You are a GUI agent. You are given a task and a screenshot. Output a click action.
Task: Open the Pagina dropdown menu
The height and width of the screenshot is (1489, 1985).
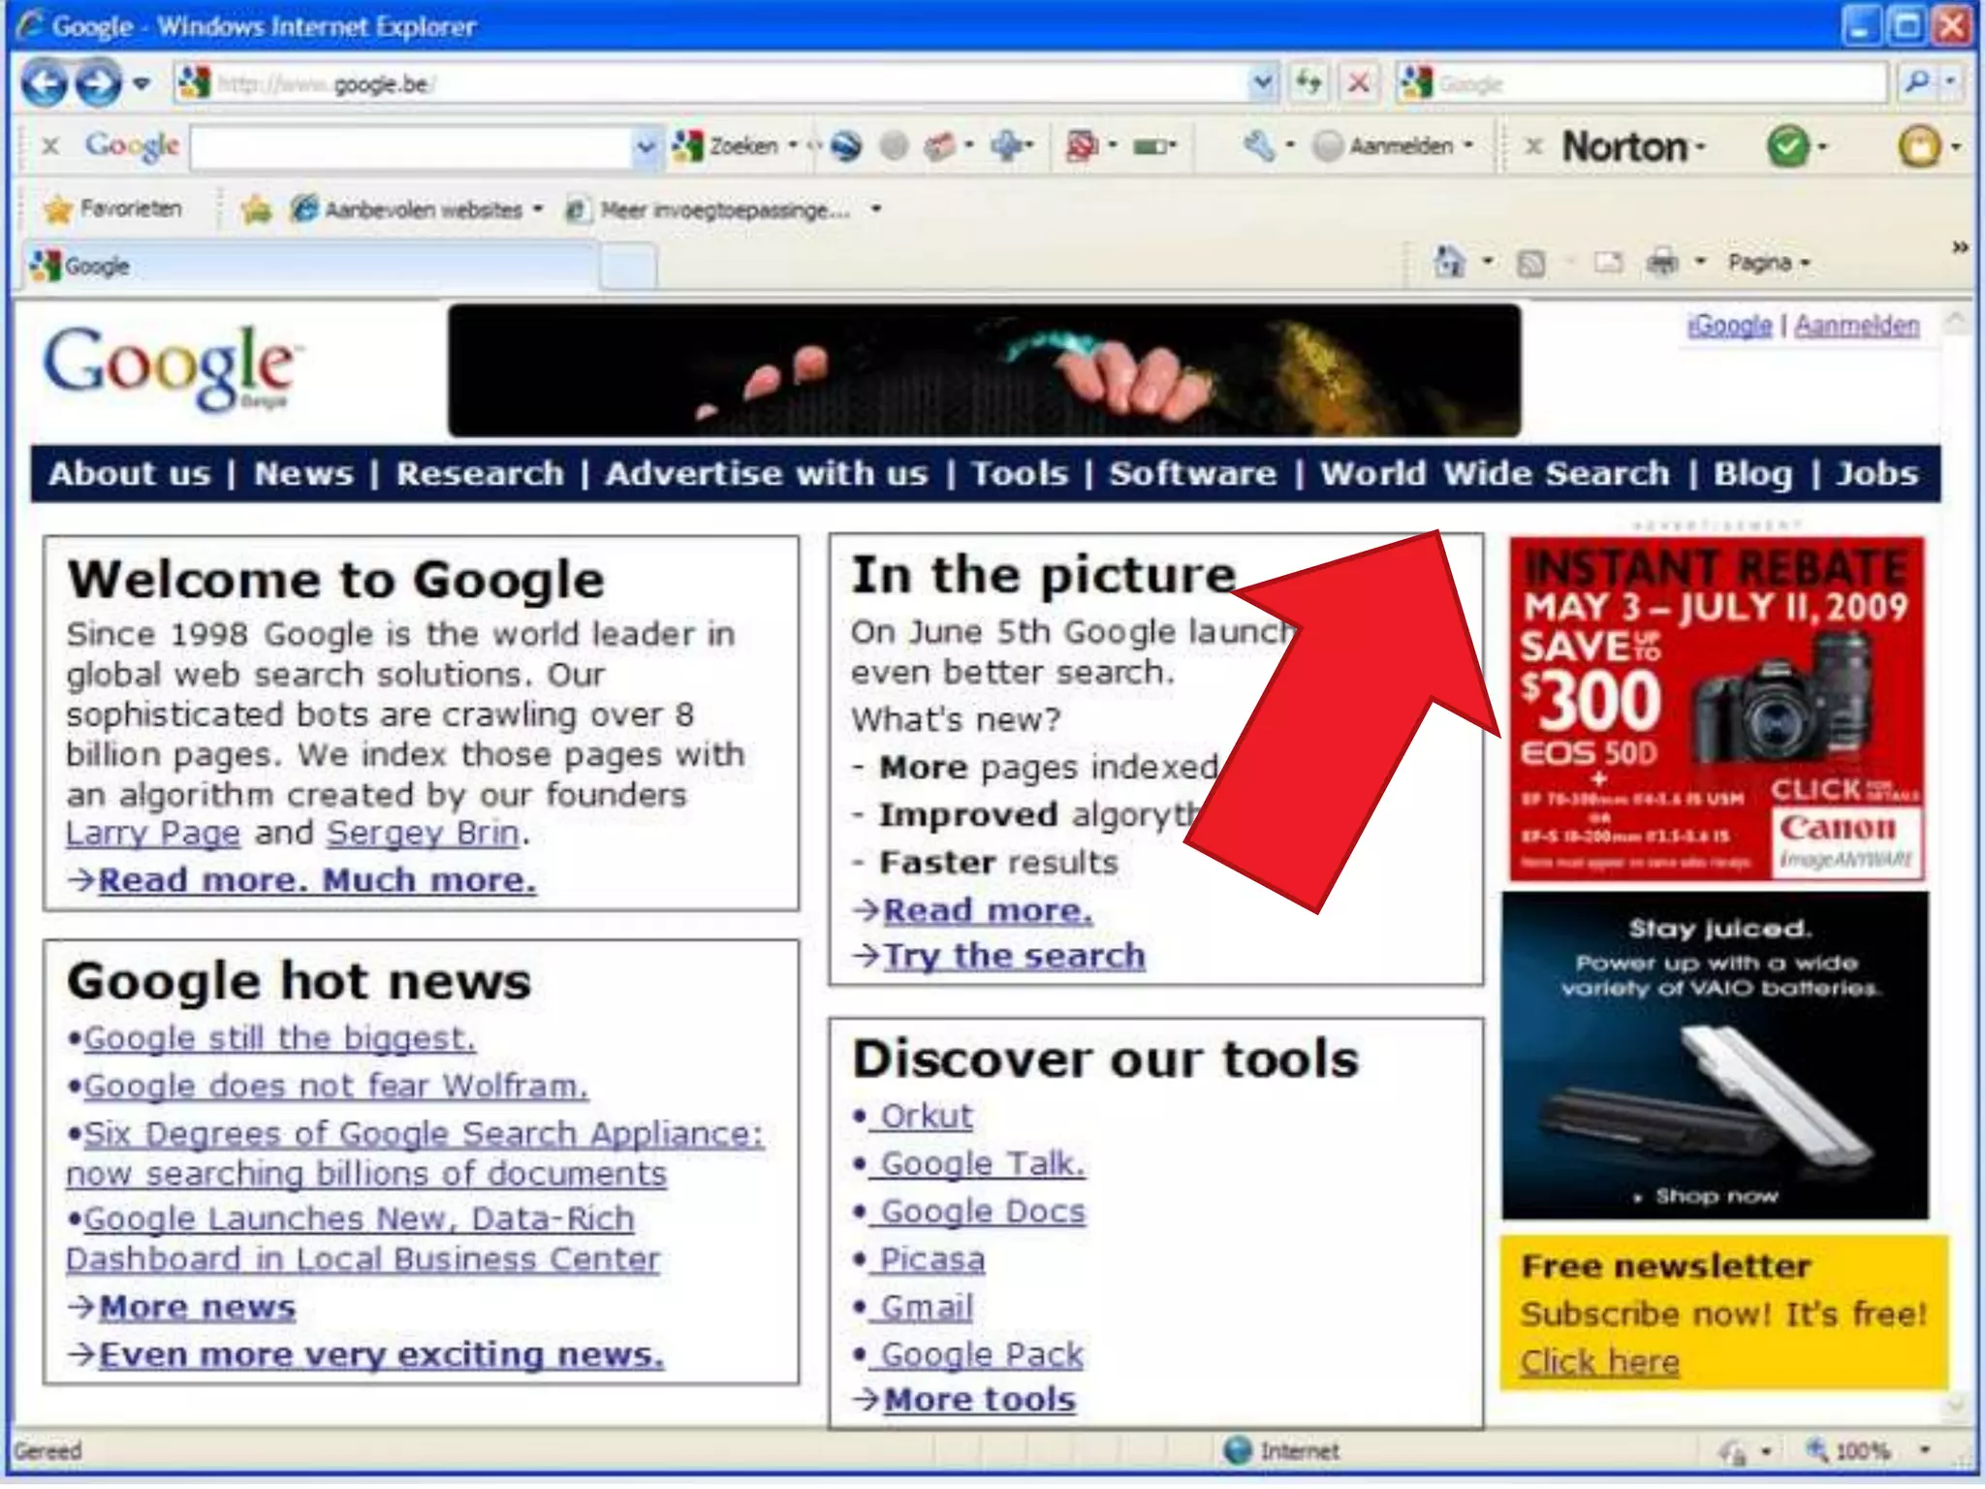[x=1769, y=263]
